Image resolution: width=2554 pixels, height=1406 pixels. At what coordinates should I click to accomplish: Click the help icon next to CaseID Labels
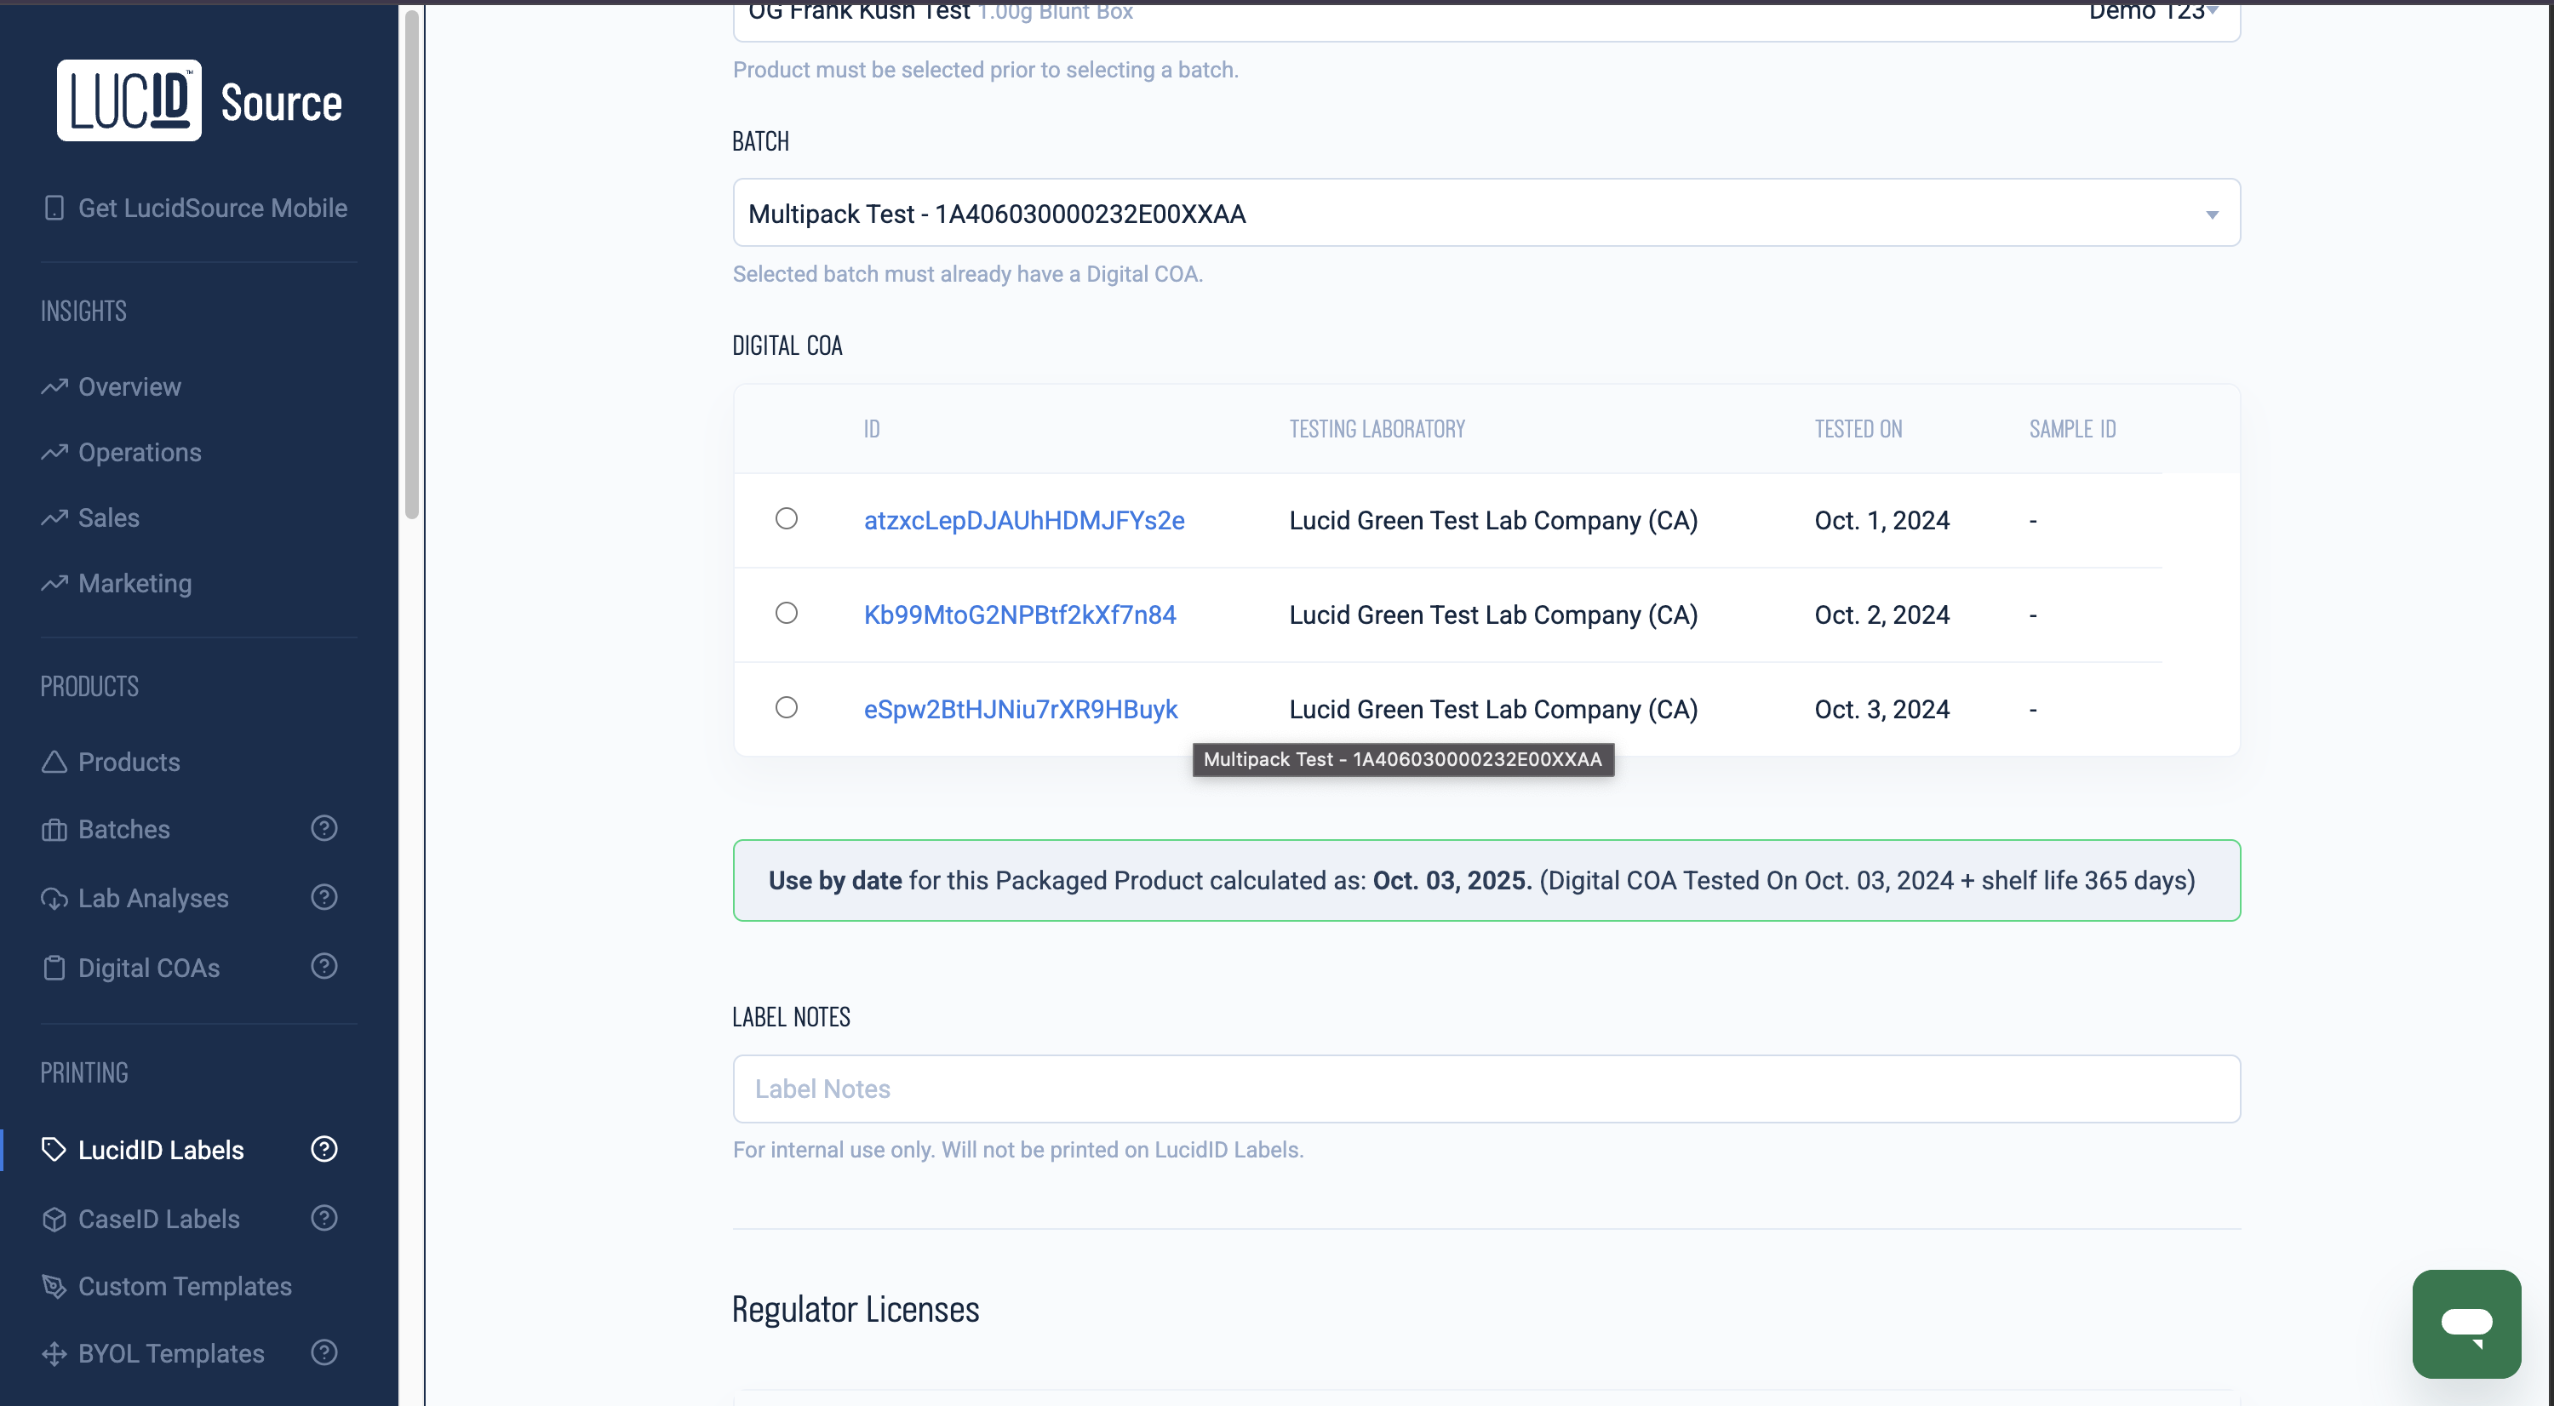pos(324,1218)
